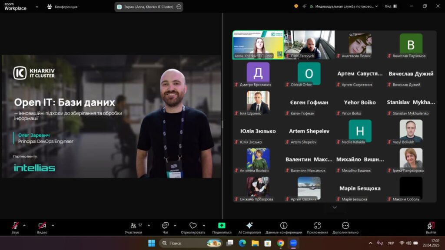The image size is (445, 250).
Task: Click the AI Companion sparkle icon in title bar
Action: pyautogui.click(x=304, y=6)
